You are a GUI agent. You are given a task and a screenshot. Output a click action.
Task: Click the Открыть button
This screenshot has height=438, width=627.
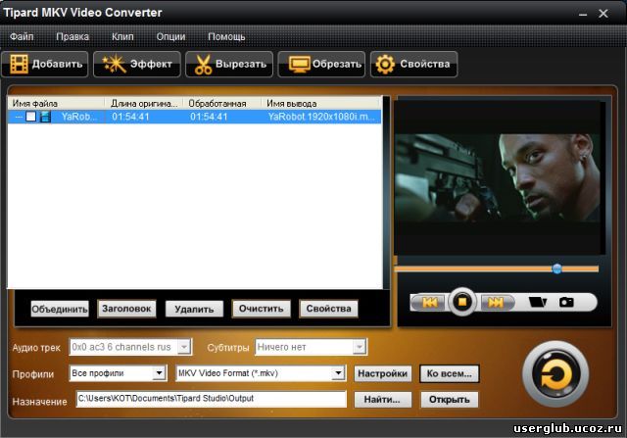[450, 400]
